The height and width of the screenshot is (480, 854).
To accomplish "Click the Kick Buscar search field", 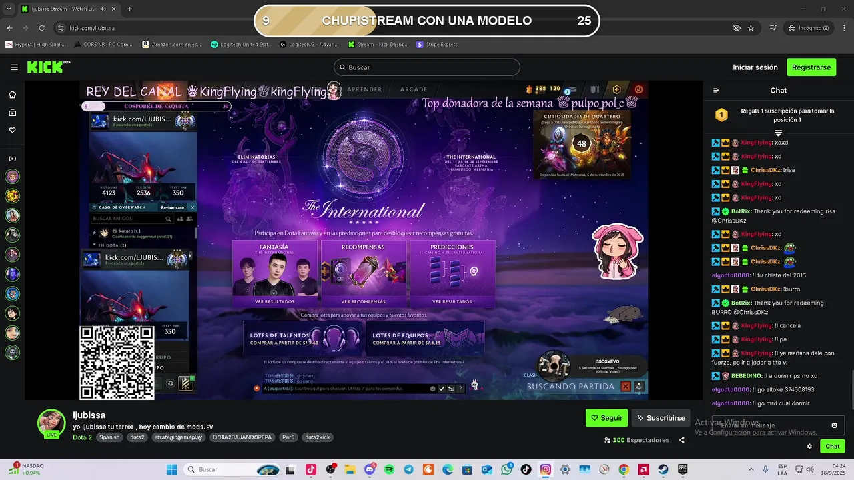I will pos(427,67).
